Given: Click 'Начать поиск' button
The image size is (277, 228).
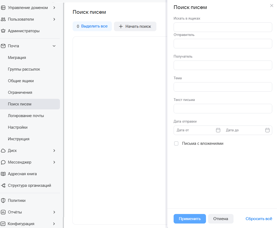Looking at the screenshot, I should click(x=135, y=26).
